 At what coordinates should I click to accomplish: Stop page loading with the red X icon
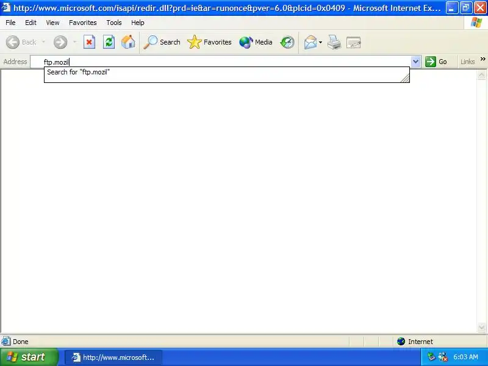(x=89, y=42)
